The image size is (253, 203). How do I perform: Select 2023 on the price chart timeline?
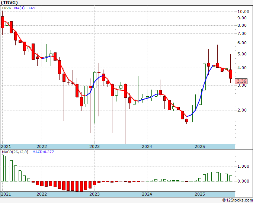click(95, 146)
